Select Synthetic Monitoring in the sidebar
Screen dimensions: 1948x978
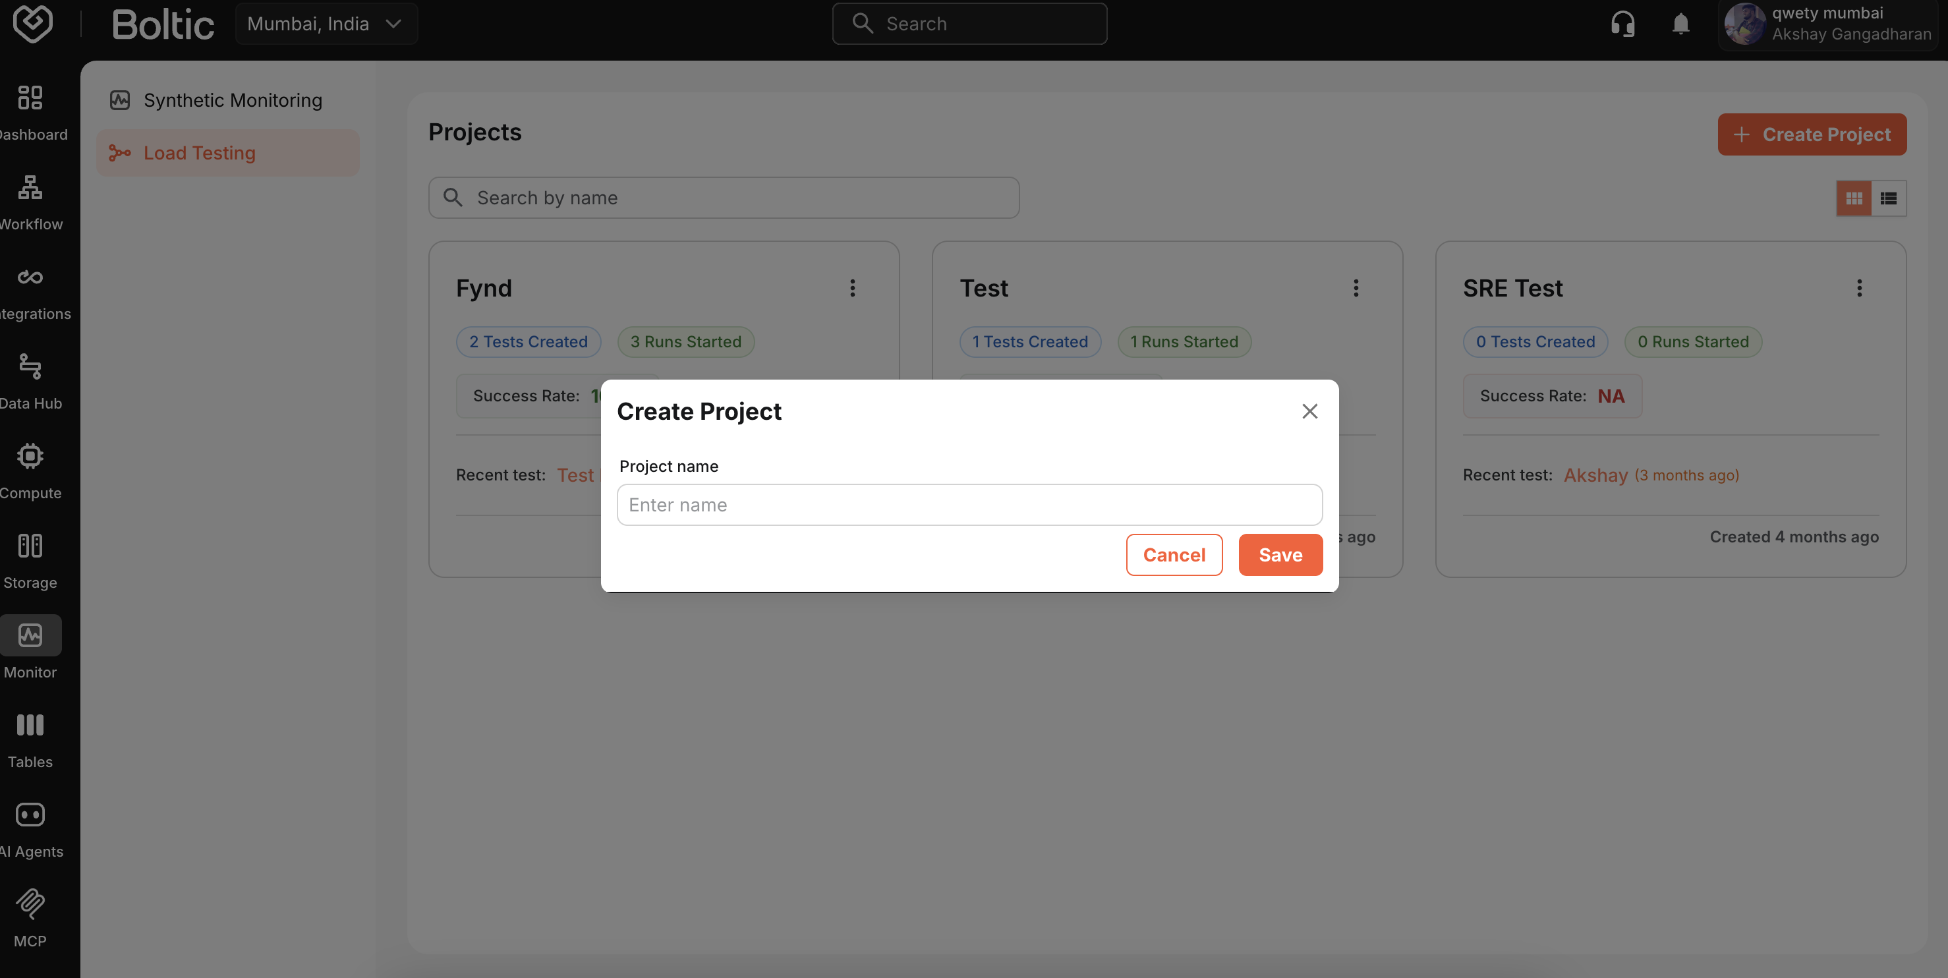(x=227, y=100)
